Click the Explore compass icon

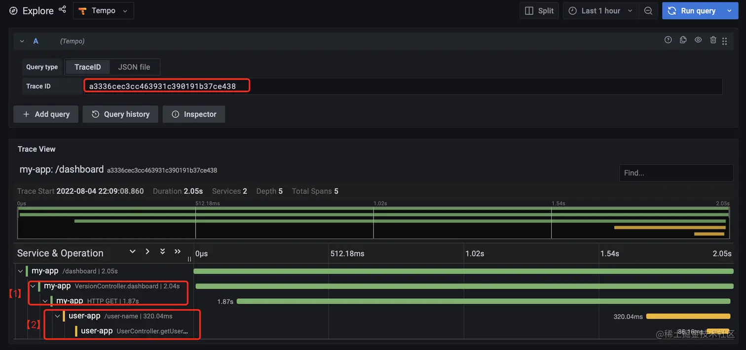[x=13, y=11]
